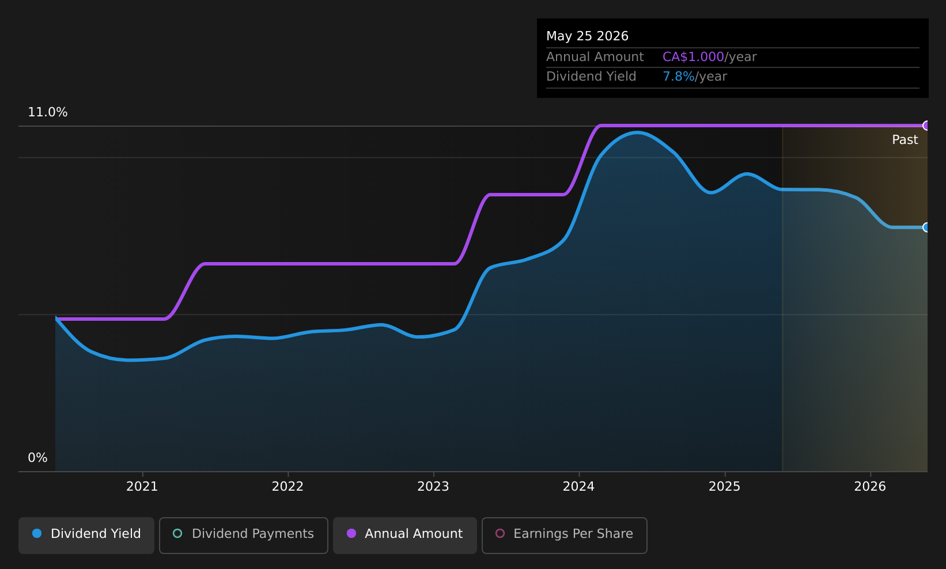
Task: Toggle the Dividend Yield legend button
Action: (86, 535)
